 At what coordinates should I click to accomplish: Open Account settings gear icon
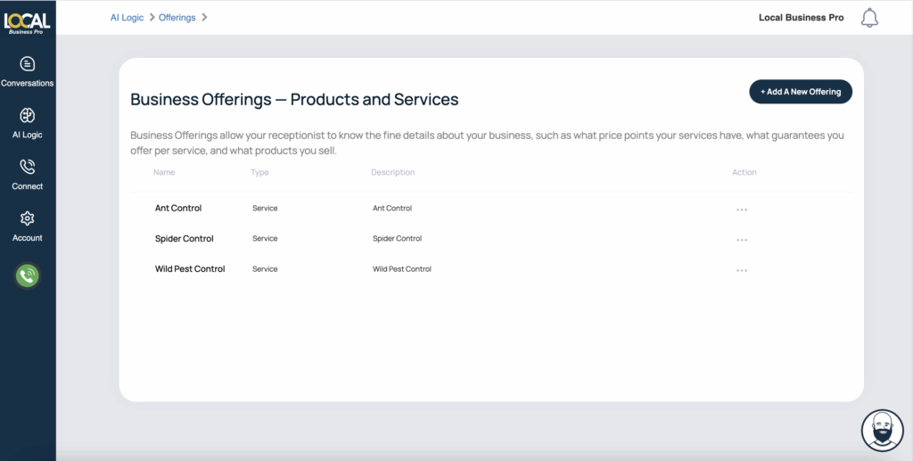click(x=28, y=218)
